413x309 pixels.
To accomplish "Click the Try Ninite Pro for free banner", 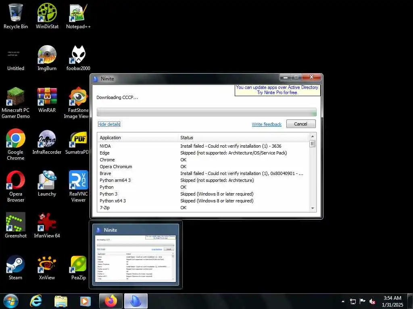I will [277, 90].
